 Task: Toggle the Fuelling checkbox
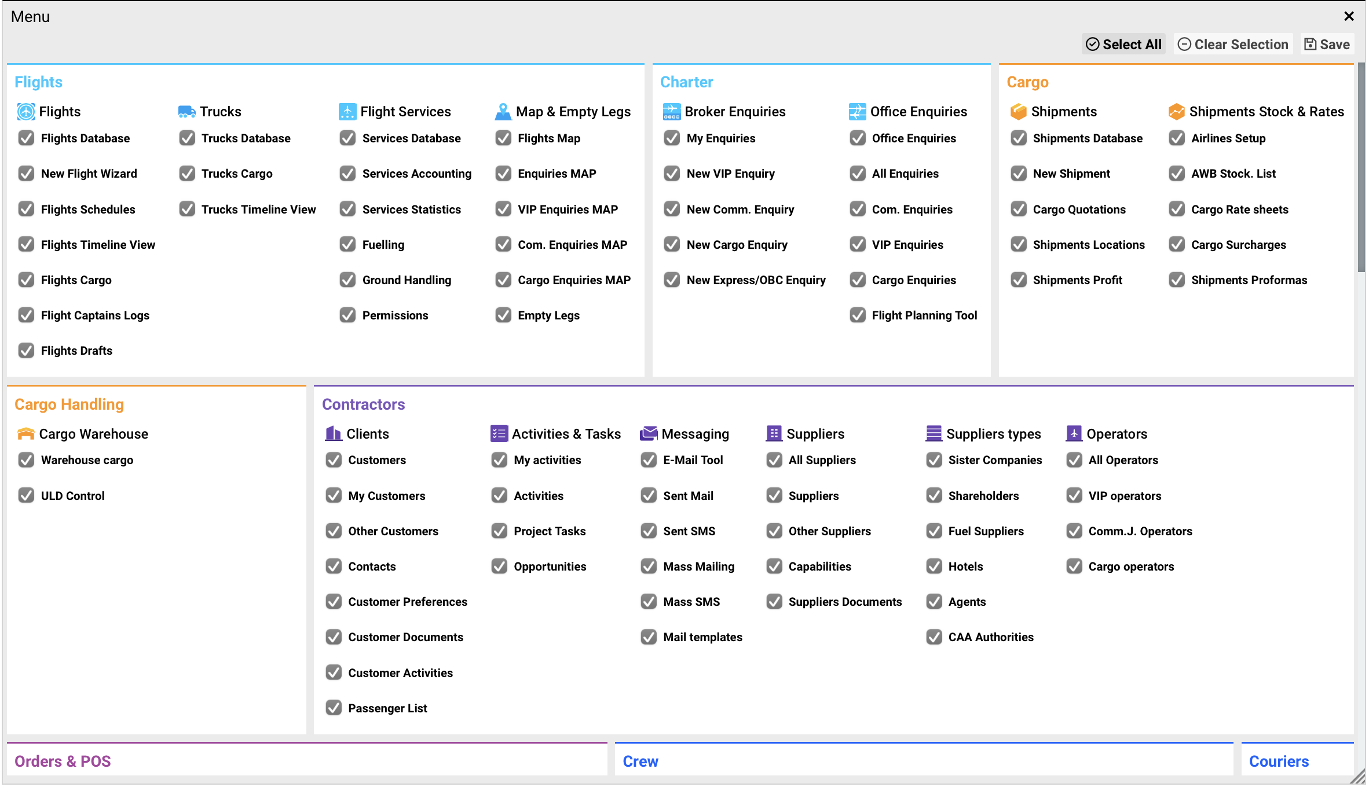tap(347, 245)
